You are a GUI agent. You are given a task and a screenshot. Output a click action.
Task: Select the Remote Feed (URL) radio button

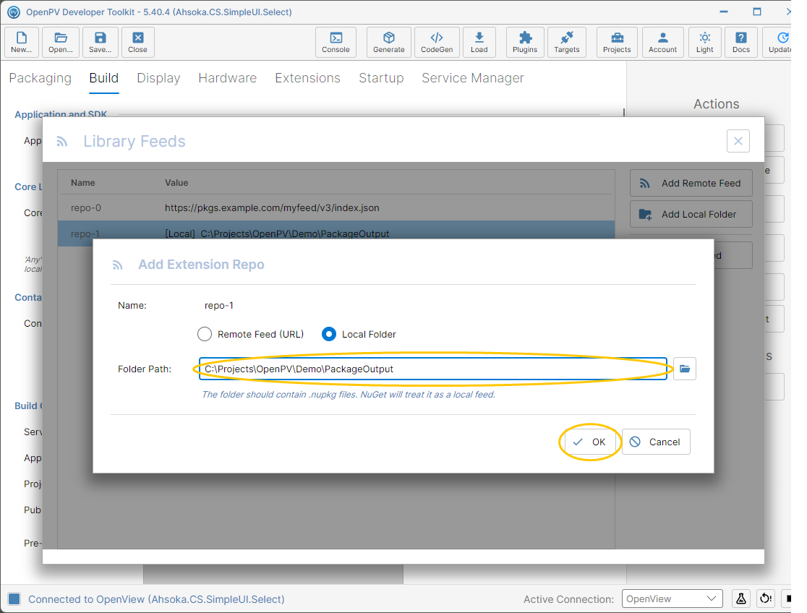(x=205, y=334)
